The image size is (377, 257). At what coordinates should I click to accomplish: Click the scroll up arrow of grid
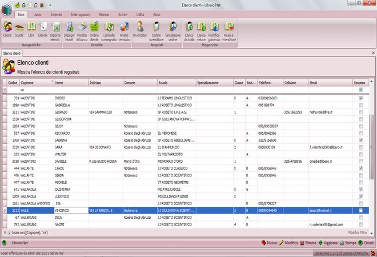point(371,82)
